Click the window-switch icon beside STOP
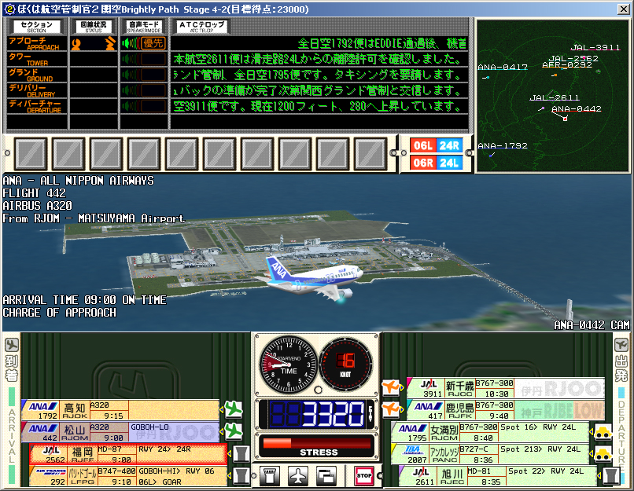The image size is (634, 491). (327, 475)
